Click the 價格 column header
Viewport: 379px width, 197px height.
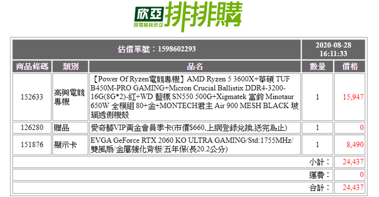click(350, 67)
